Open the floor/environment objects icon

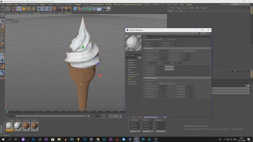[x=99, y=9]
